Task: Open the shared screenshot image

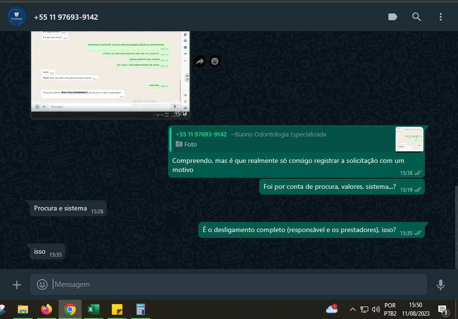Action: (x=110, y=72)
